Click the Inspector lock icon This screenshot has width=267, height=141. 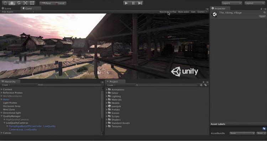[x=261, y=9]
